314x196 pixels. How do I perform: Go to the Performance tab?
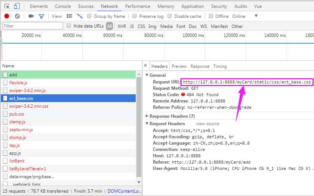tap(138, 6)
